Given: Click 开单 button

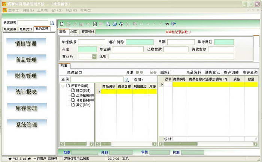Looking at the screenshot, I should (x=130, y=72).
